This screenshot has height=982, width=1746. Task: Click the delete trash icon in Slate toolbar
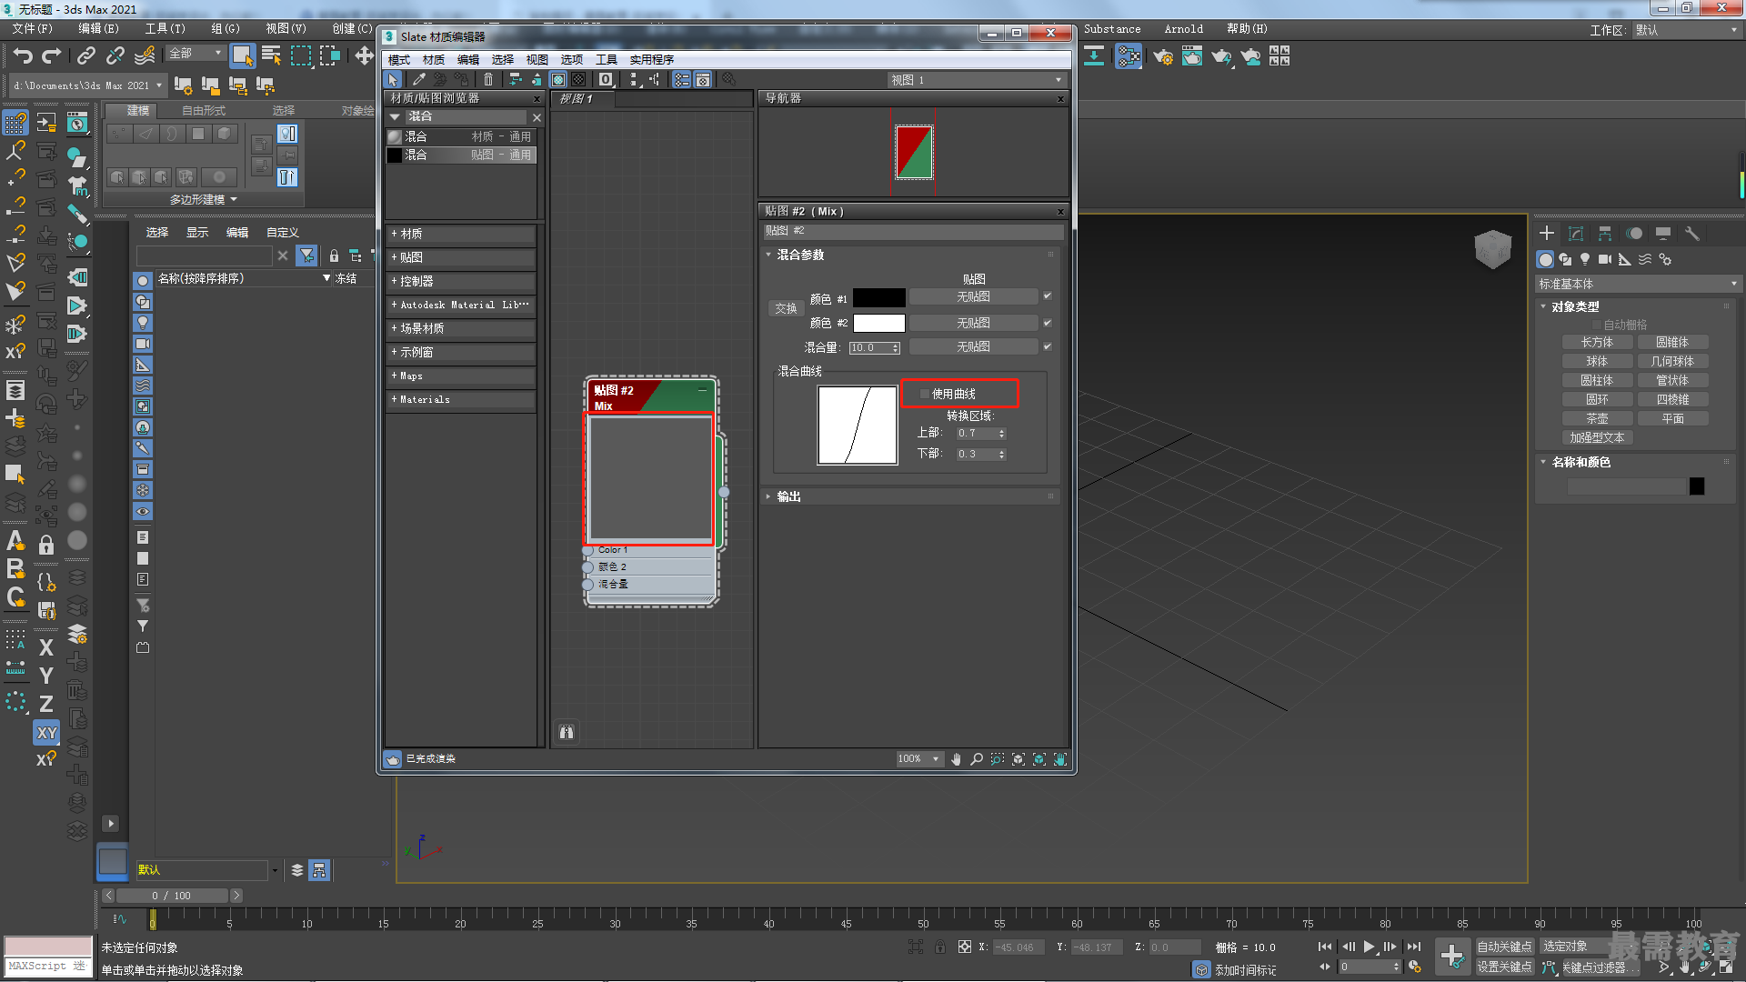tap(488, 80)
